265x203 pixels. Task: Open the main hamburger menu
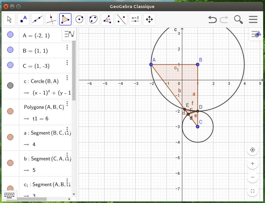[253, 19]
